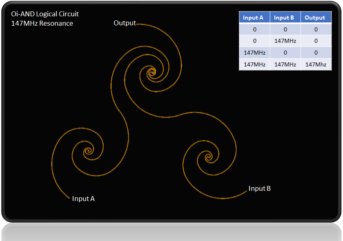Click the "147Mhz" Output cell in last row
The image size is (343, 241).
316,64
